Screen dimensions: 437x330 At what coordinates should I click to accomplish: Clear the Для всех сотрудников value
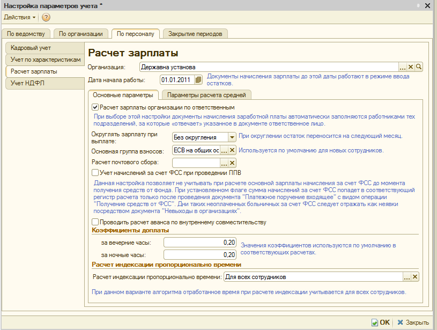415,277
